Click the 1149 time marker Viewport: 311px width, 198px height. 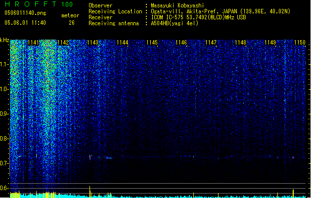pos(270,43)
